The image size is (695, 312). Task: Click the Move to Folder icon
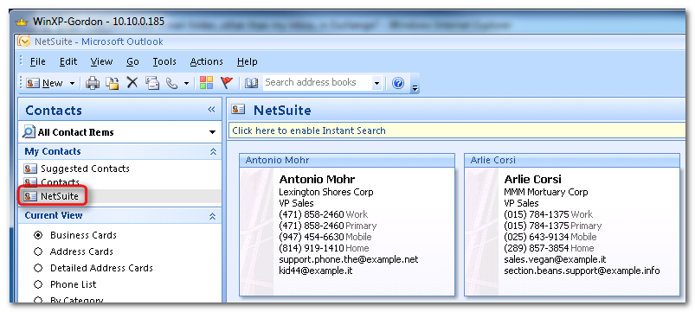pyautogui.click(x=113, y=83)
